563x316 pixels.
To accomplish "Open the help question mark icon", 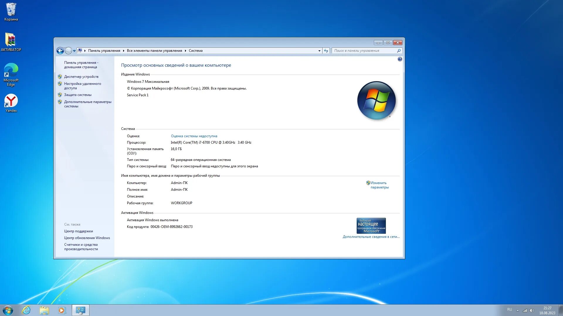I will pyautogui.click(x=400, y=59).
